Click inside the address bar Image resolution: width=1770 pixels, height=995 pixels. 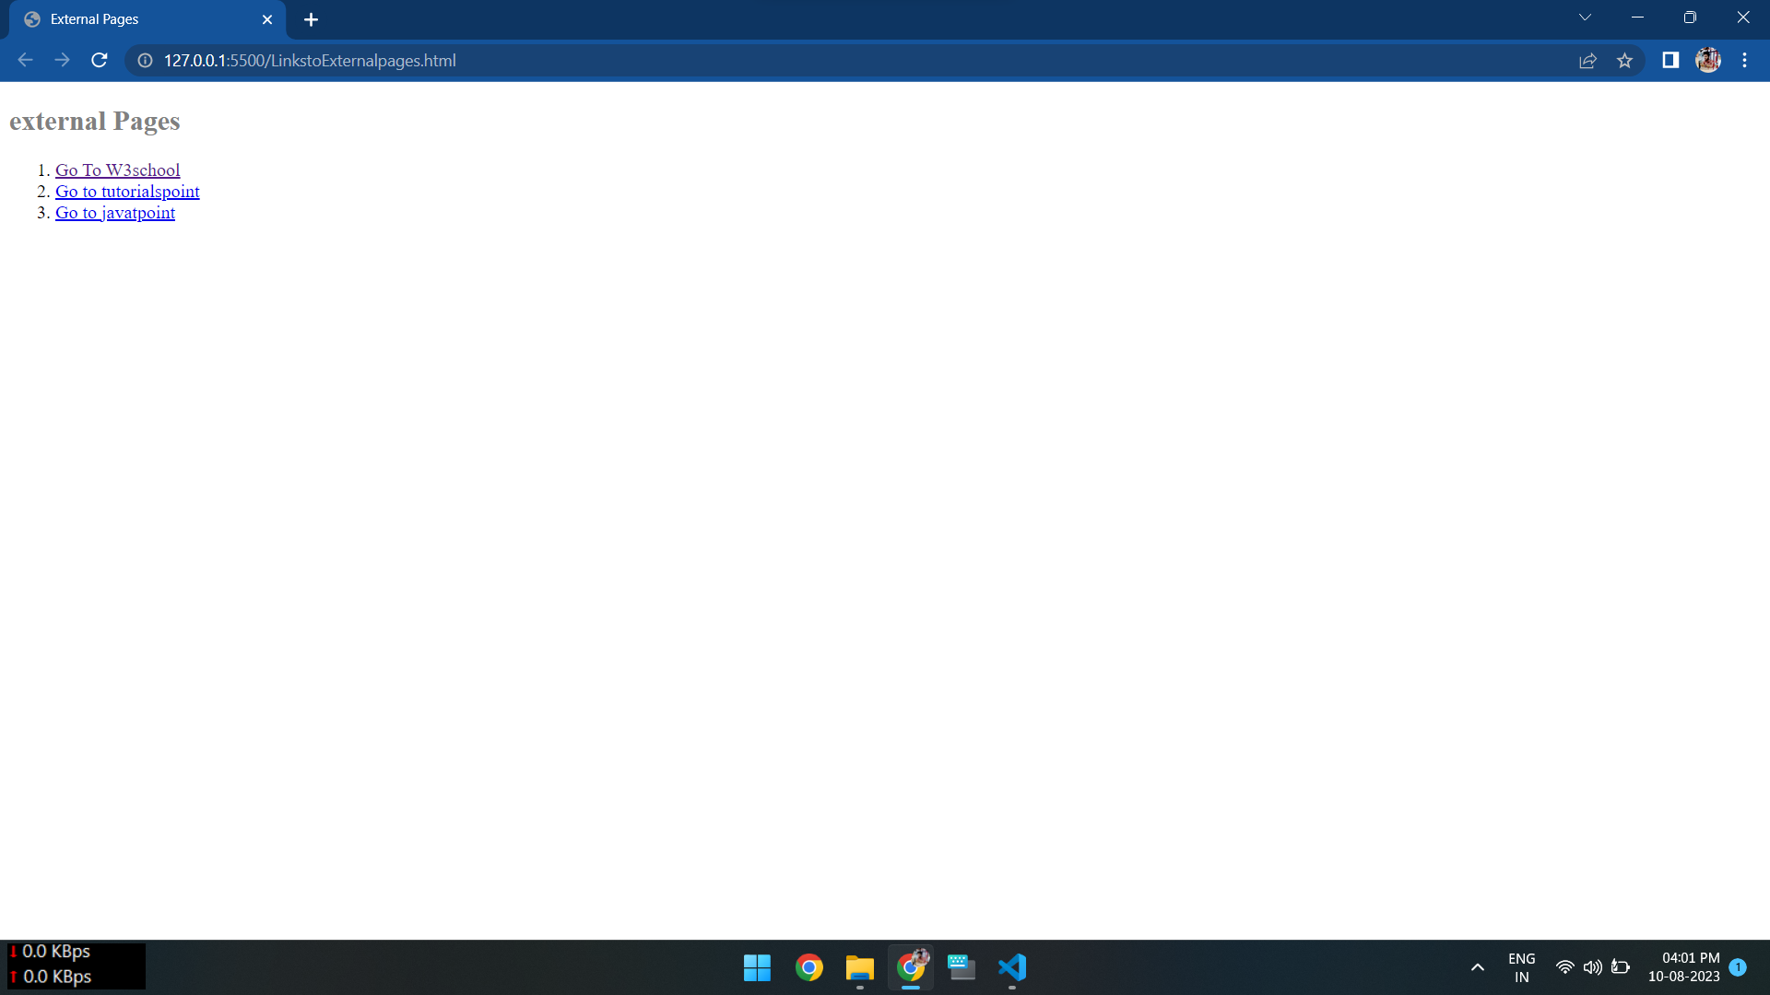click(645, 61)
